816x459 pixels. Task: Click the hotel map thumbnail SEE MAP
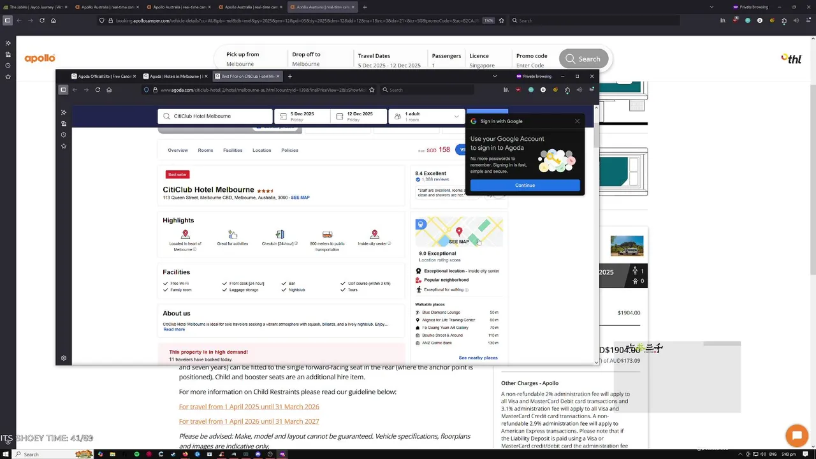(x=459, y=232)
